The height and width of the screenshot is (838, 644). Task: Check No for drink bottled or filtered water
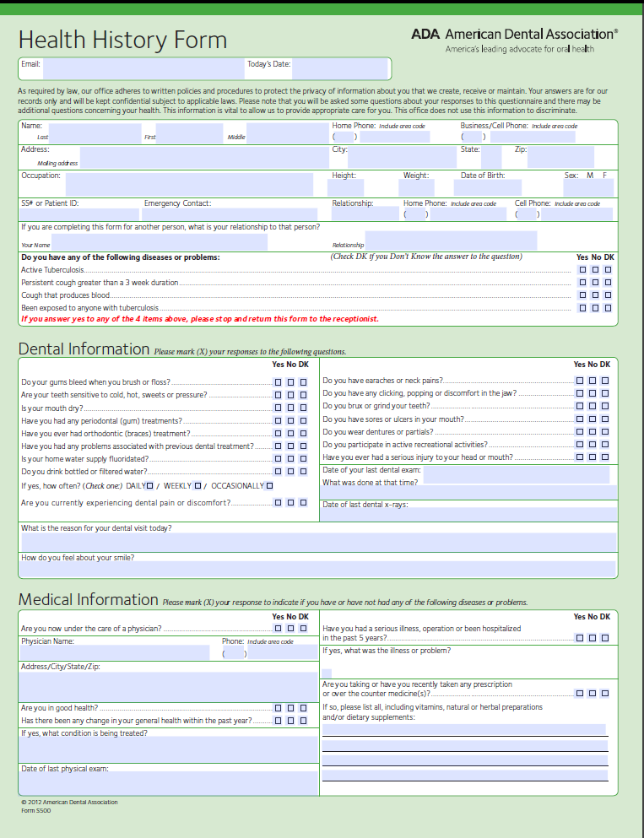point(290,472)
